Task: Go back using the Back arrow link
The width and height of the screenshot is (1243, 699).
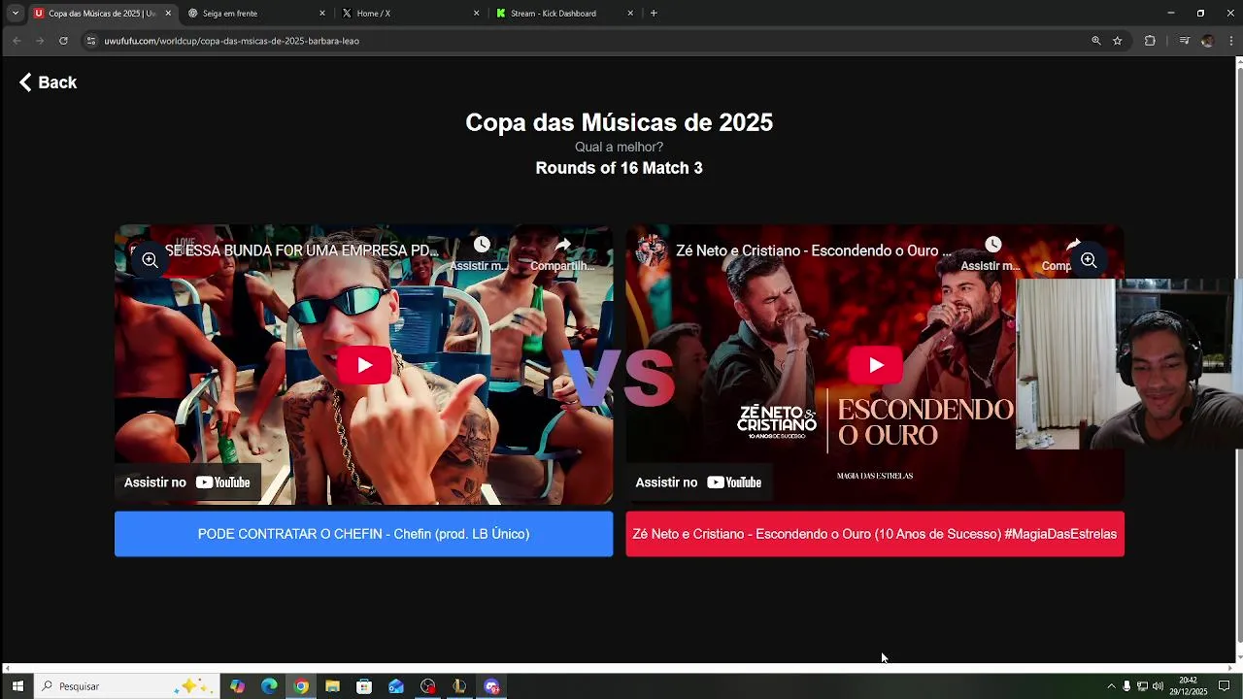Action: [x=48, y=83]
